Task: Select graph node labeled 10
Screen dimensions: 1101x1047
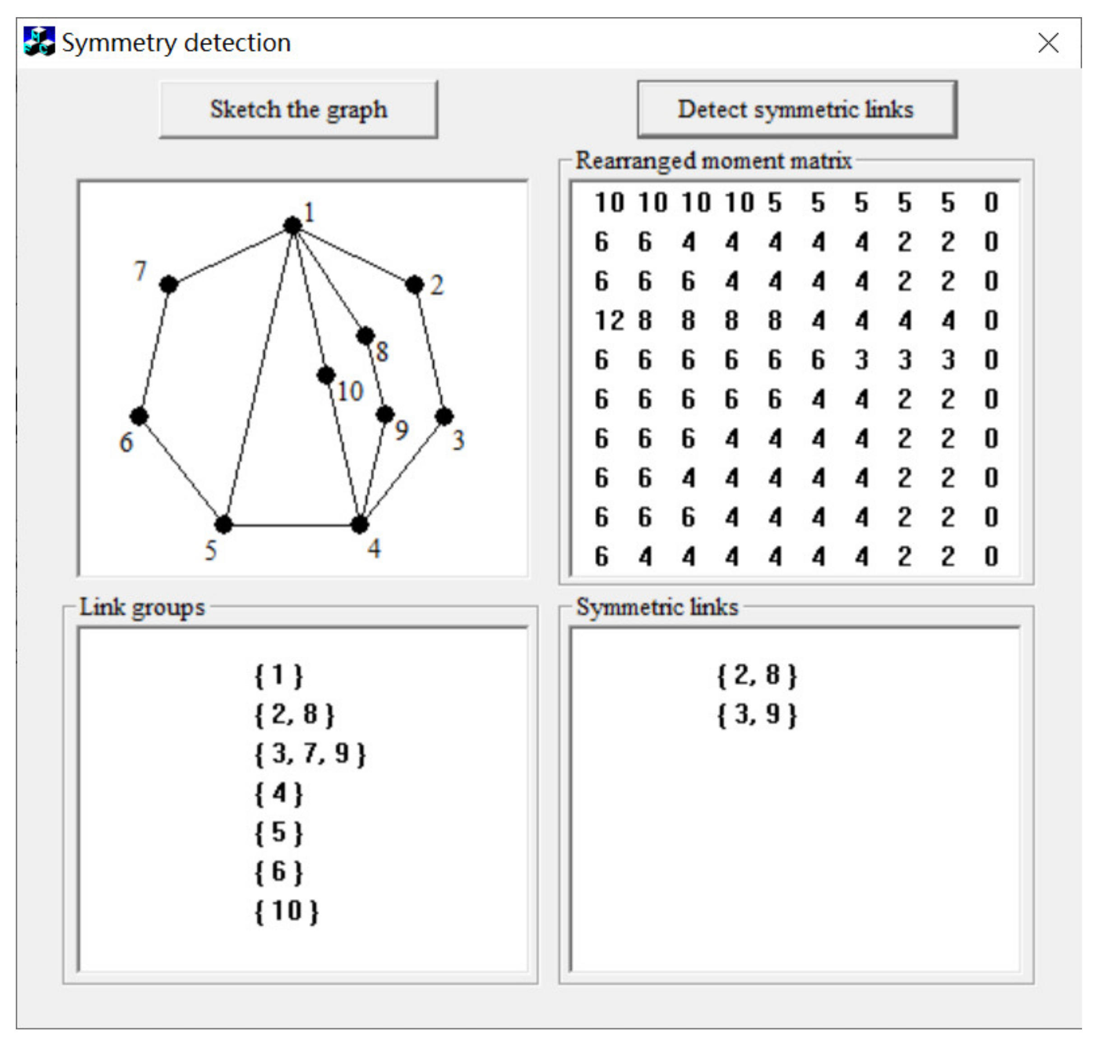Action: pos(326,375)
